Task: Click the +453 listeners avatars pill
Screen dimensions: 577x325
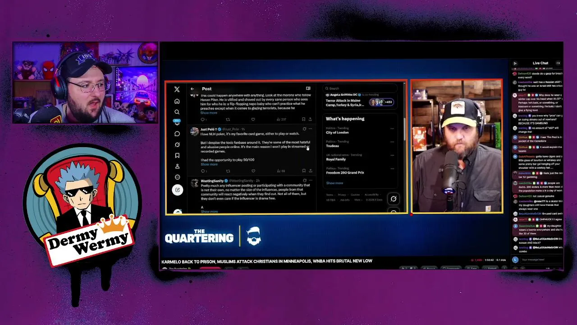Action: click(381, 102)
